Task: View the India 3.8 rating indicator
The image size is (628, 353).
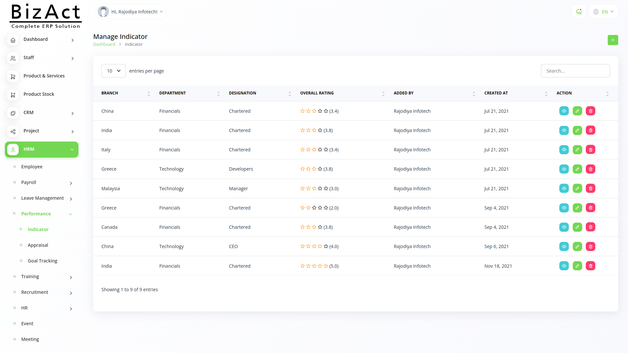Action: click(564, 130)
